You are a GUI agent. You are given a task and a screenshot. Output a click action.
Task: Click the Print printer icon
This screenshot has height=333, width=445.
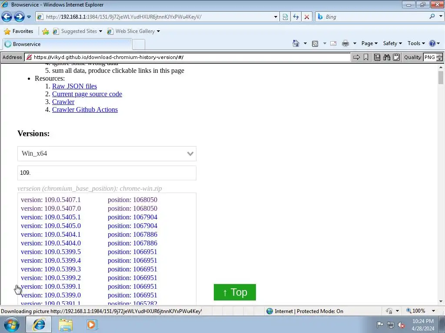[345, 43]
